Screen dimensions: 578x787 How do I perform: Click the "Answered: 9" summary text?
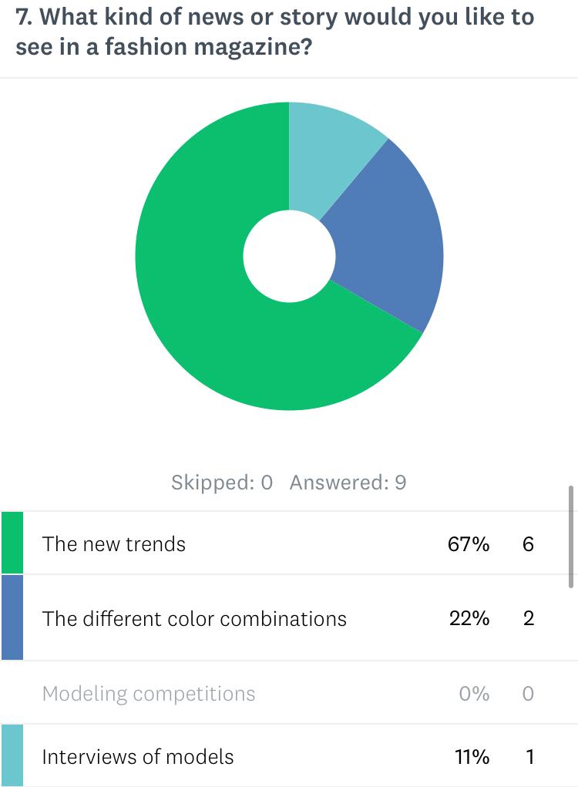pyautogui.click(x=348, y=483)
